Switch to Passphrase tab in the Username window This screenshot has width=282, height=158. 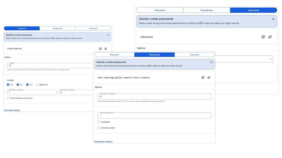coord(207,10)
